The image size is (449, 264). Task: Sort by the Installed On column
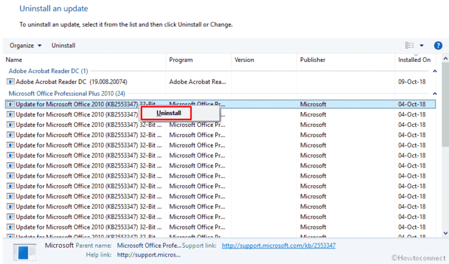click(415, 60)
